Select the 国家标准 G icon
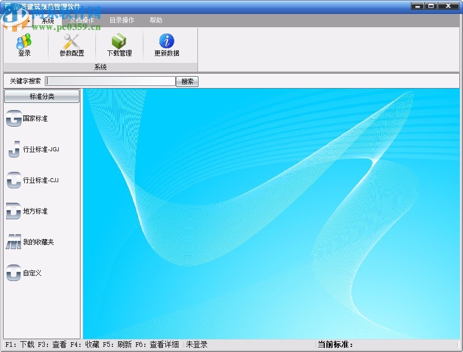 (13, 118)
